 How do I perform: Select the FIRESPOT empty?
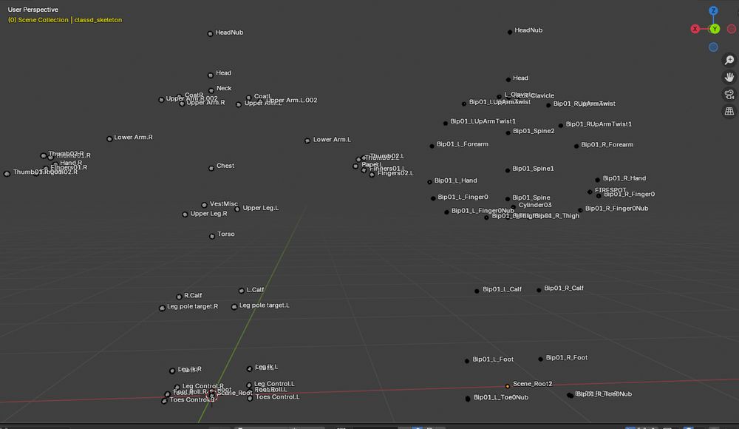590,192
